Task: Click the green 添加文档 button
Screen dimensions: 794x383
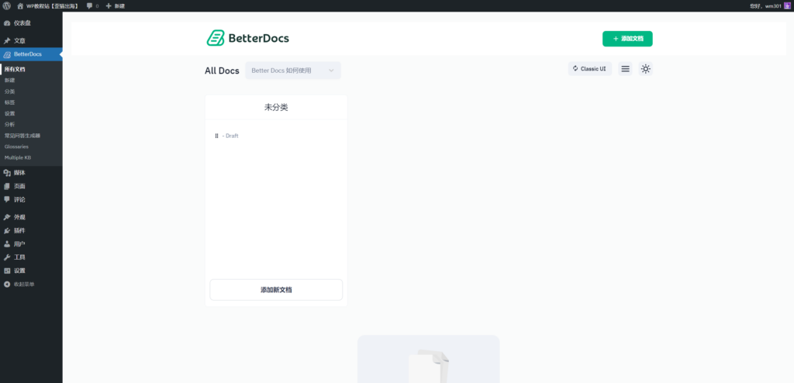Action: (x=627, y=39)
